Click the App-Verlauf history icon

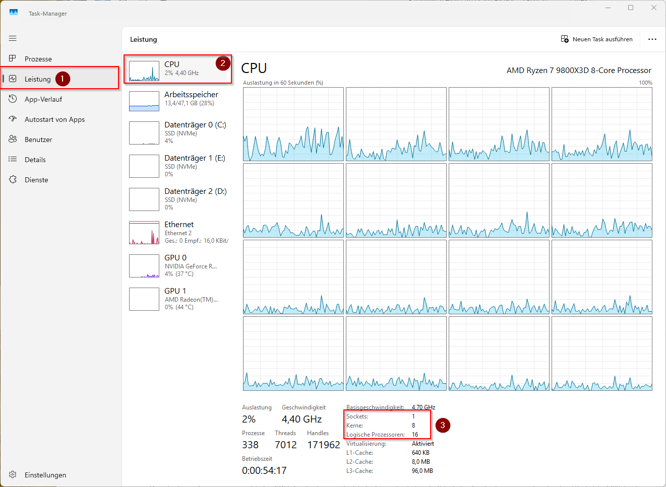click(13, 99)
